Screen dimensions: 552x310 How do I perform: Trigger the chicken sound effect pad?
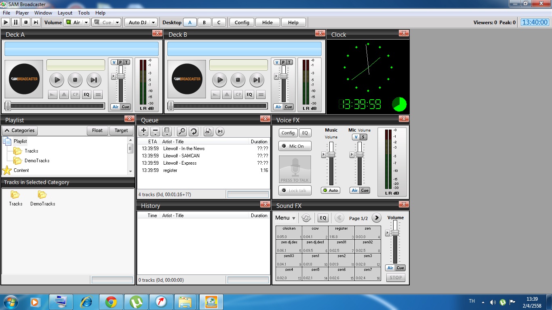tap(289, 233)
